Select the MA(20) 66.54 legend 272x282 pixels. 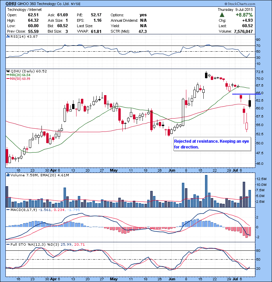coord(18,75)
